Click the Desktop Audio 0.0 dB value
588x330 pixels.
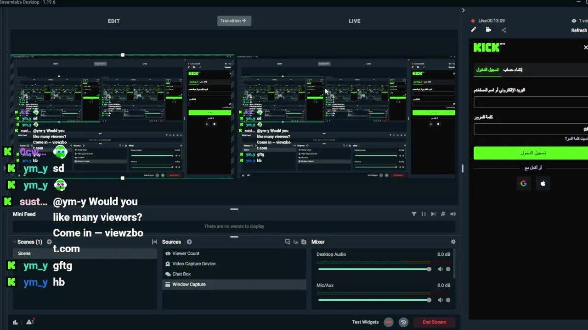[443, 254]
